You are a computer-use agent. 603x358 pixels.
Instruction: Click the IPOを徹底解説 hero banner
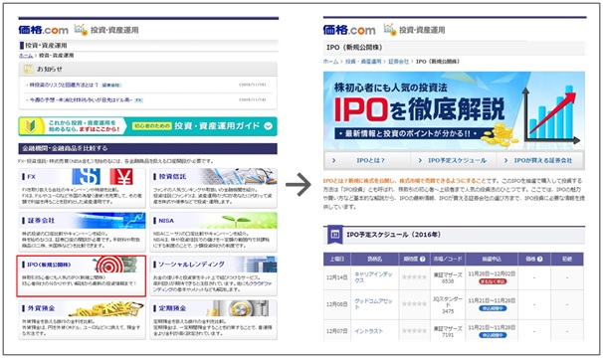[454, 110]
